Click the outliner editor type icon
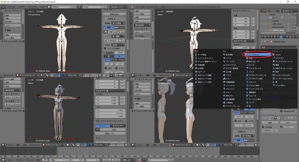The width and height of the screenshot is (299, 162). click(263, 11)
